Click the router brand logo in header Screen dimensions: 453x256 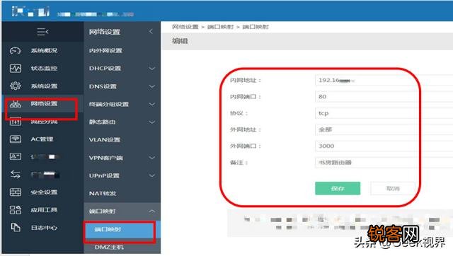pyautogui.click(x=30, y=11)
